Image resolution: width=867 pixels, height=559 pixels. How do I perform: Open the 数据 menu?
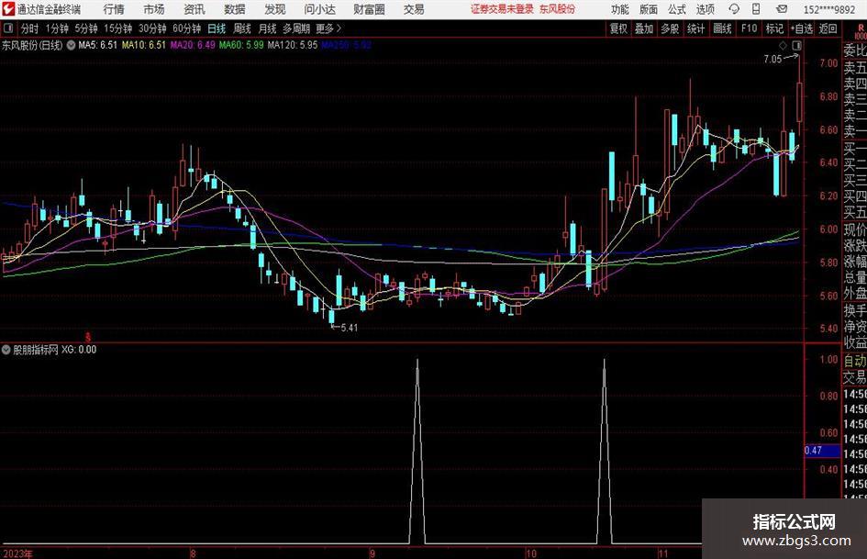235,9
